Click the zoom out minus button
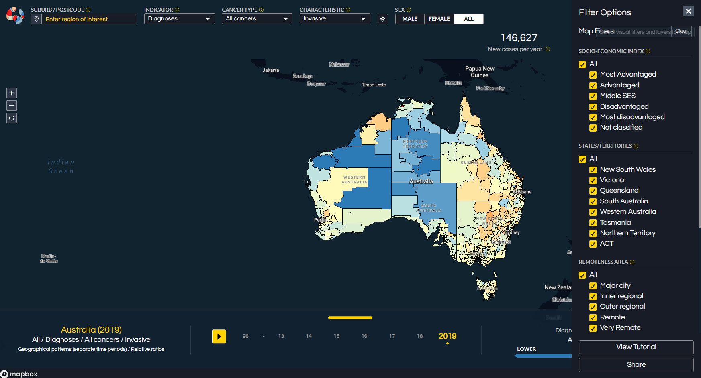Image resolution: width=701 pixels, height=378 pixels. 12,106
